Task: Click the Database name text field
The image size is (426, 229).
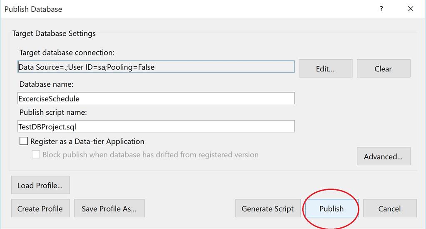Action: [x=156, y=98]
